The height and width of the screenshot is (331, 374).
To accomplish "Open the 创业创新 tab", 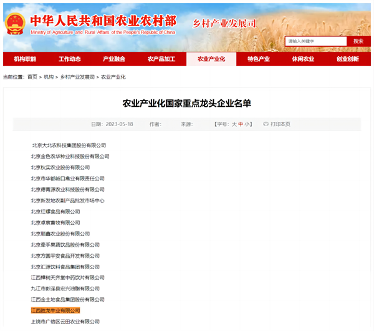I will 348,59.
